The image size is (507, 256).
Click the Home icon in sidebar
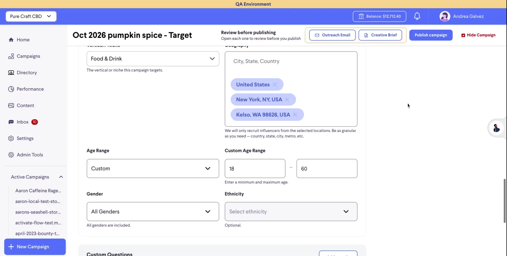coord(11,40)
